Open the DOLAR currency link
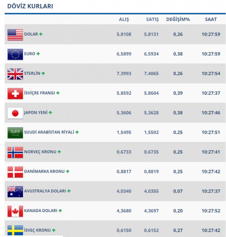This screenshot has width=226, height=237. click(x=31, y=34)
